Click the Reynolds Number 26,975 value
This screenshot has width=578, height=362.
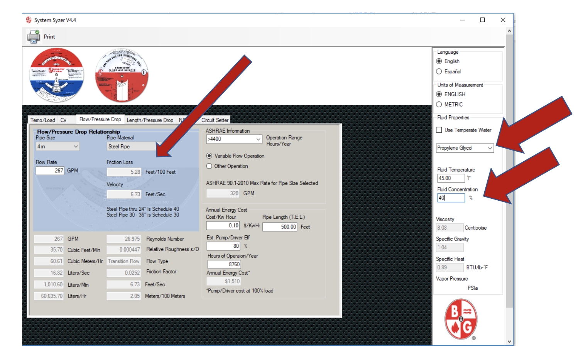tap(124, 239)
